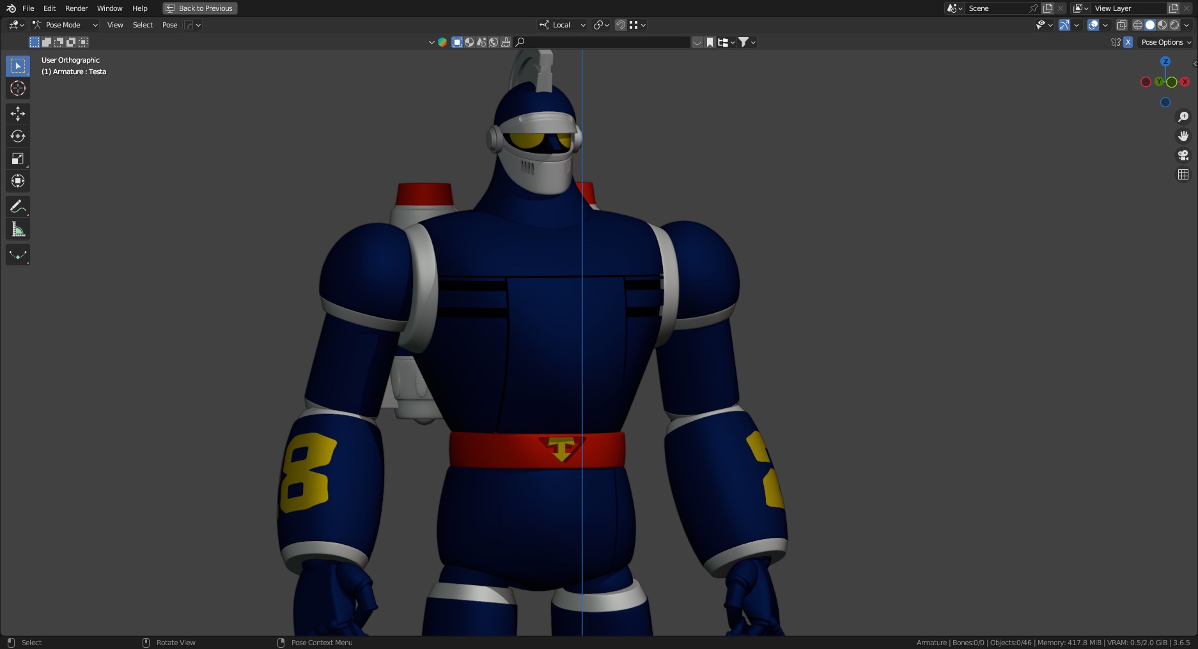Image resolution: width=1198 pixels, height=649 pixels.
Task: Pick the Scale tool
Action: click(18, 158)
